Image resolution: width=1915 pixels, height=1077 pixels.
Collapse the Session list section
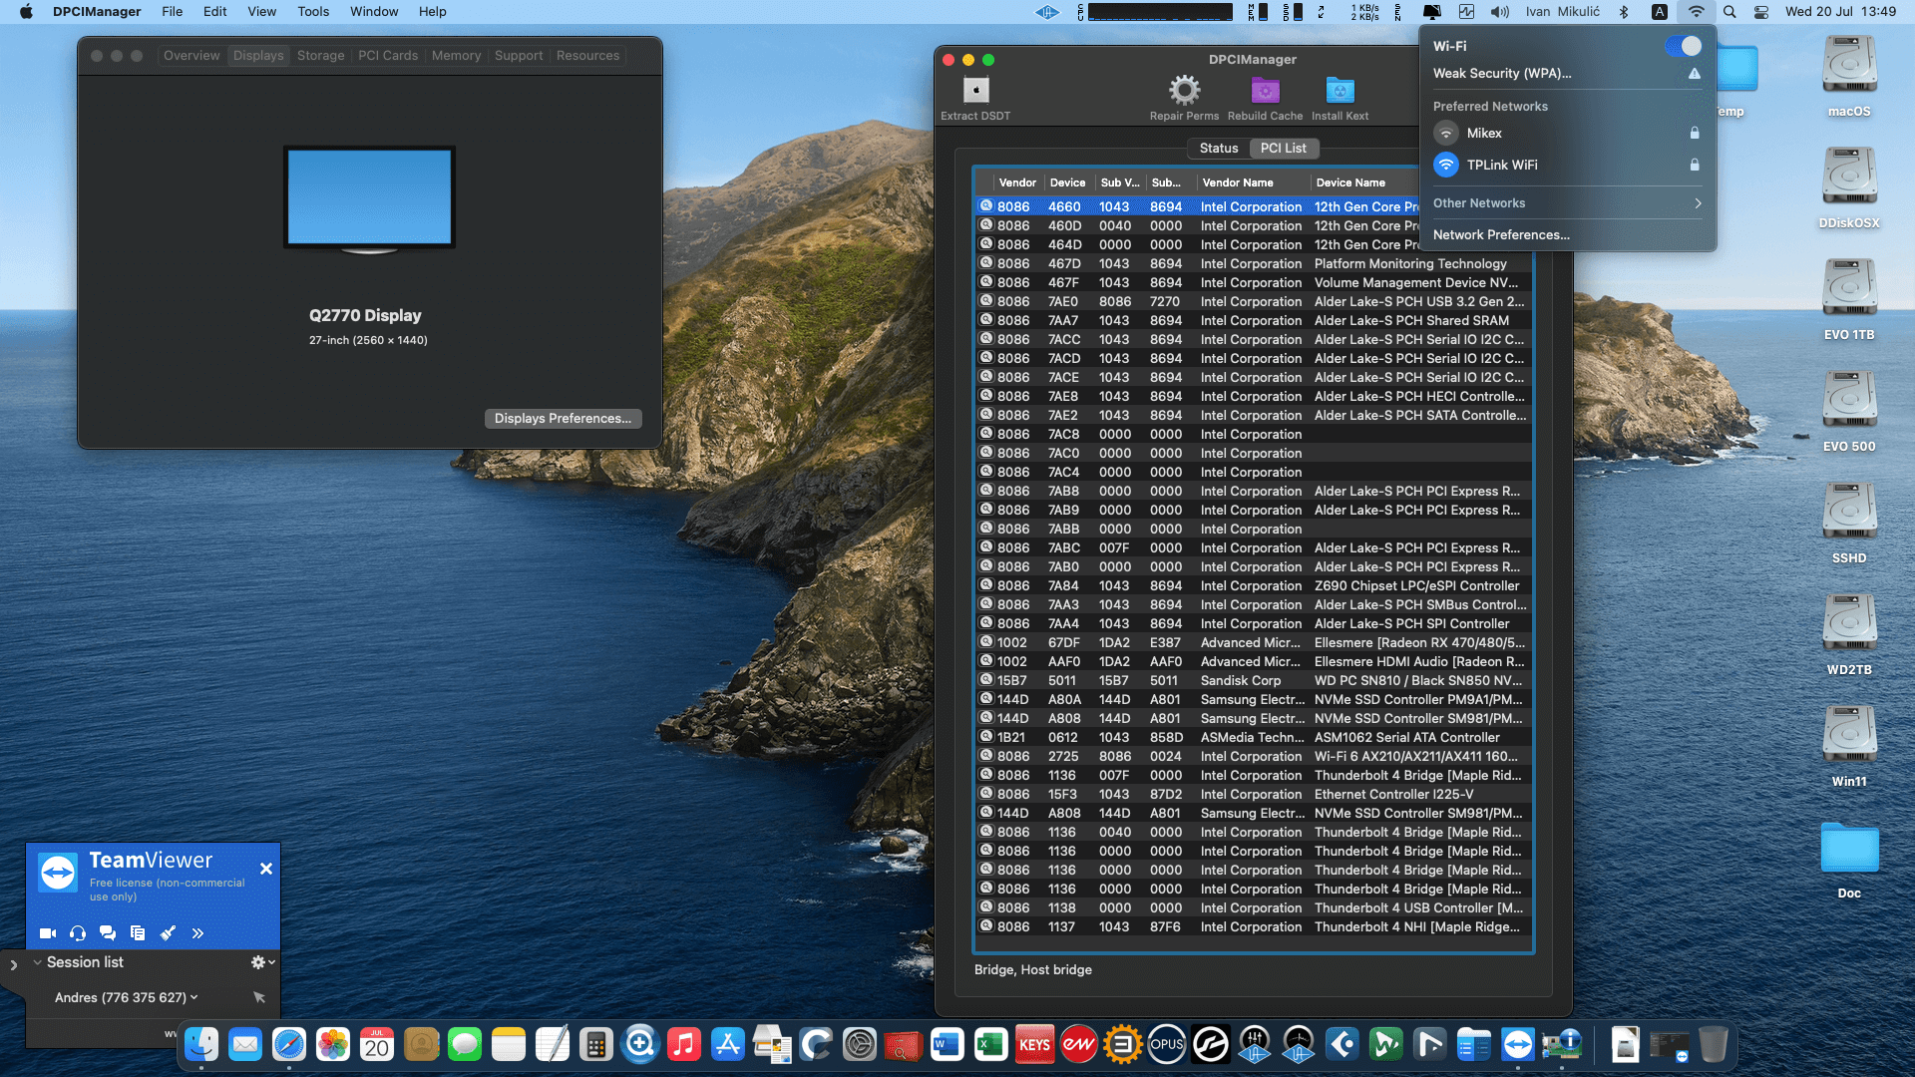tap(37, 962)
